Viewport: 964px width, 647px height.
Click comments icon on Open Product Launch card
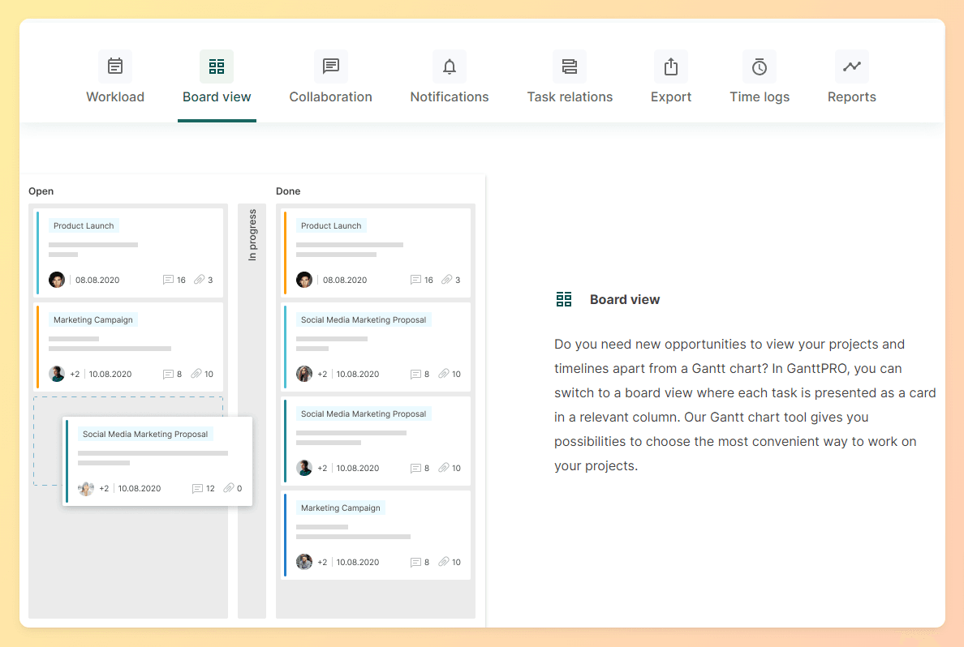click(168, 280)
